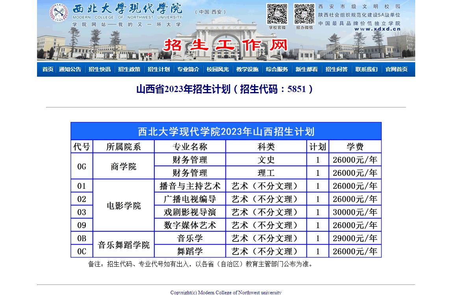Click the 播音与主持艺术 major cell

pos(190,186)
